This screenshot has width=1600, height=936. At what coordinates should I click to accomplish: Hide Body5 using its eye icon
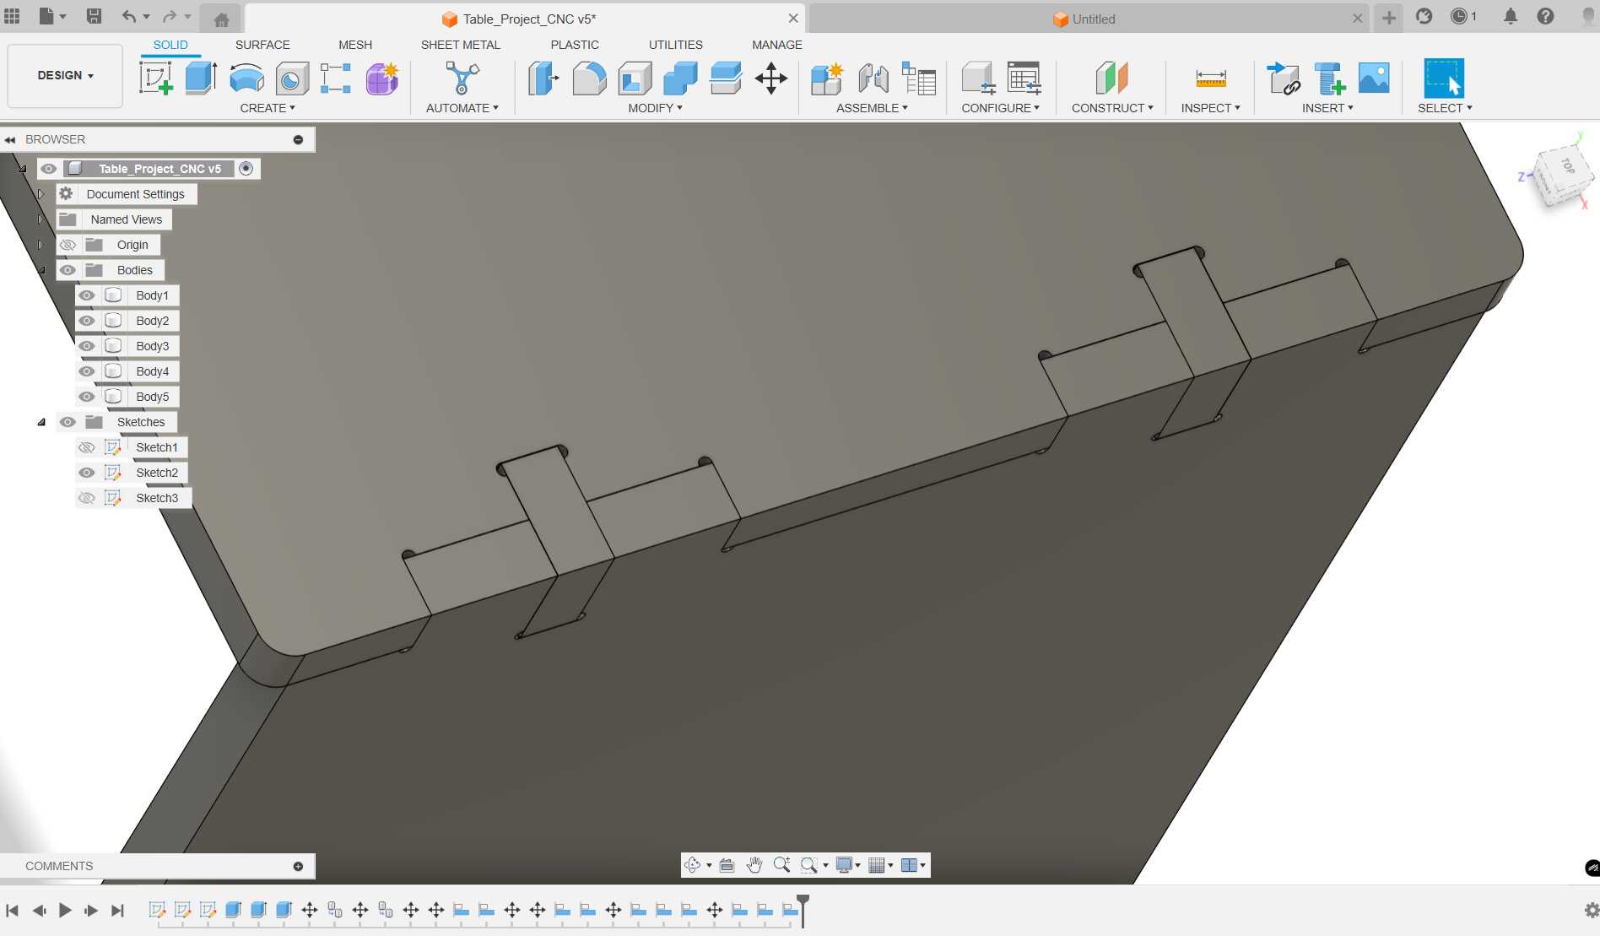(87, 397)
